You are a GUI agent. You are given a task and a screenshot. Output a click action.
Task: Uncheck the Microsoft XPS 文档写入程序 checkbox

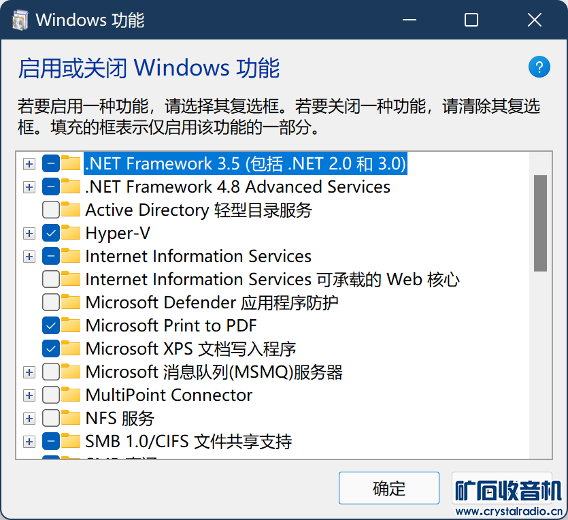click(51, 348)
